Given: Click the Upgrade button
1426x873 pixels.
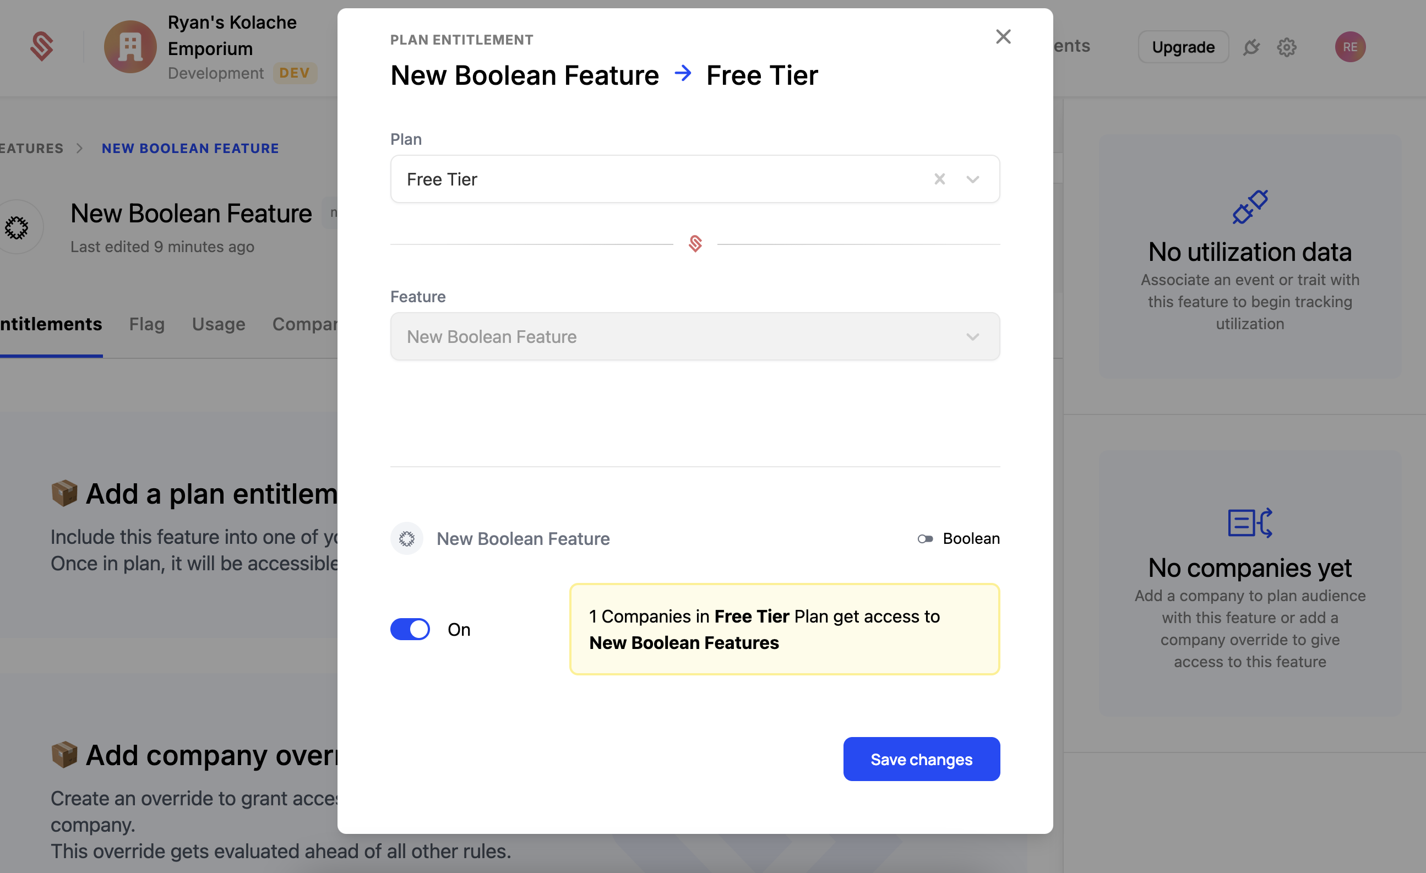Looking at the screenshot, I should tap(1183, 47).
